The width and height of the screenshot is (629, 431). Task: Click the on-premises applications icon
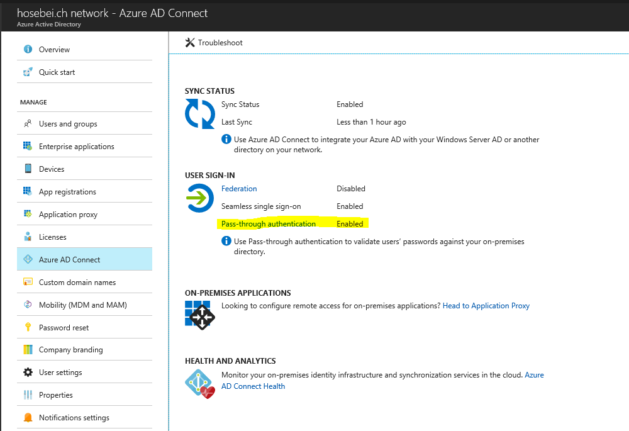[200, 315]
